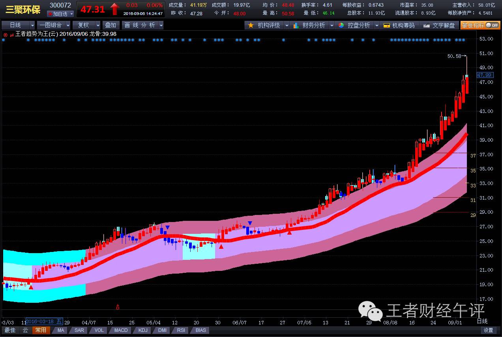This screenshot has height=337, width=502.
Task: Select the MA indicator tab
Action: coord(60,330)
